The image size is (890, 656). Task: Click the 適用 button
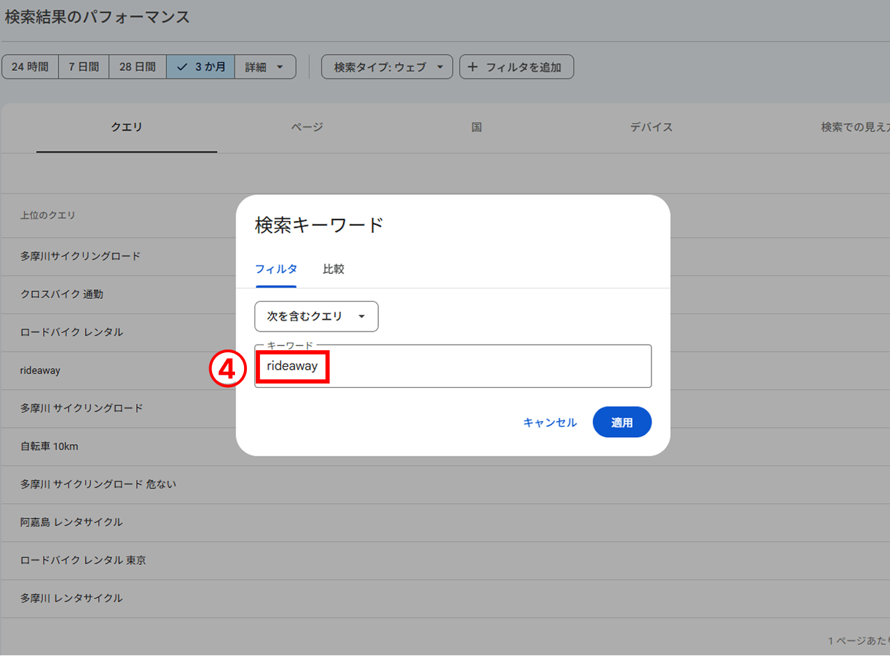(x=622, y=422)
